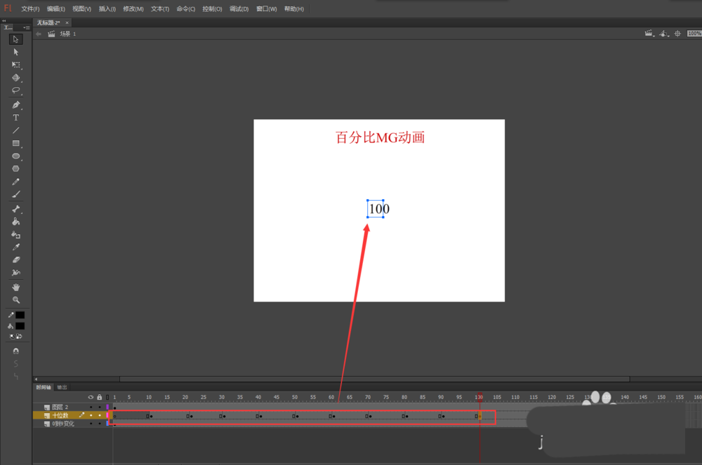Viewport: 702px width, 465px height.
Task: Select layer 图层 2 in timeline
Action: [x=60, y=407]
